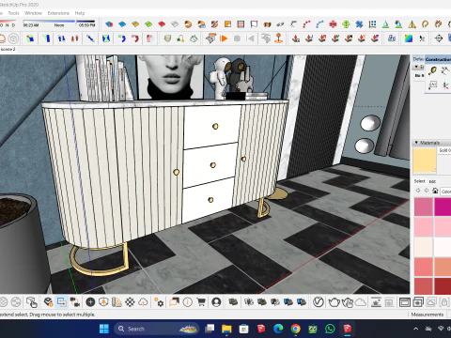The image size is (451, 338).
Task: Show hidden system tray icons
Action: [415, 329]
